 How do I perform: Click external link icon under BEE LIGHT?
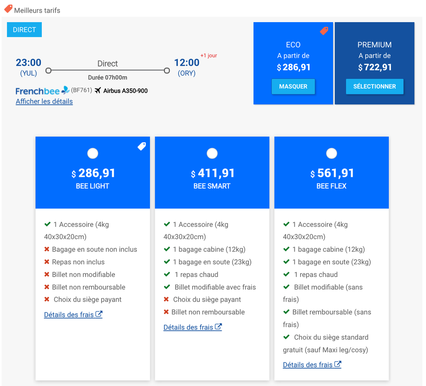point(99,314)
